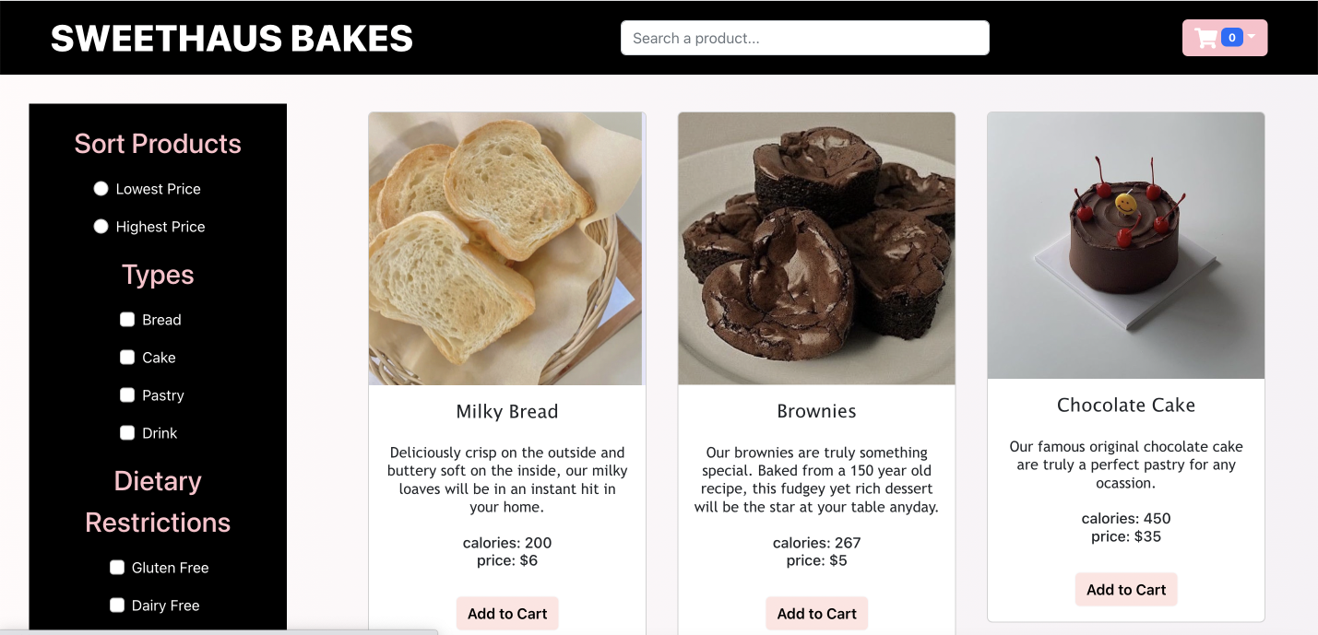
Task: Add Chocolate Cake to cart
Action: coord(1125,590)
